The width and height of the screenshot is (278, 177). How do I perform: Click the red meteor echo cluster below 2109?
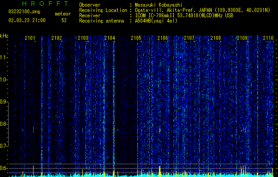[x=244, y=130]
